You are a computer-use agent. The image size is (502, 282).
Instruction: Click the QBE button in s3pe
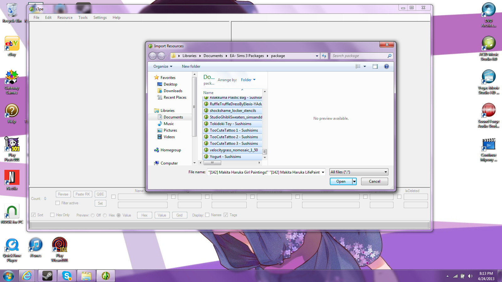pos(100,194)
